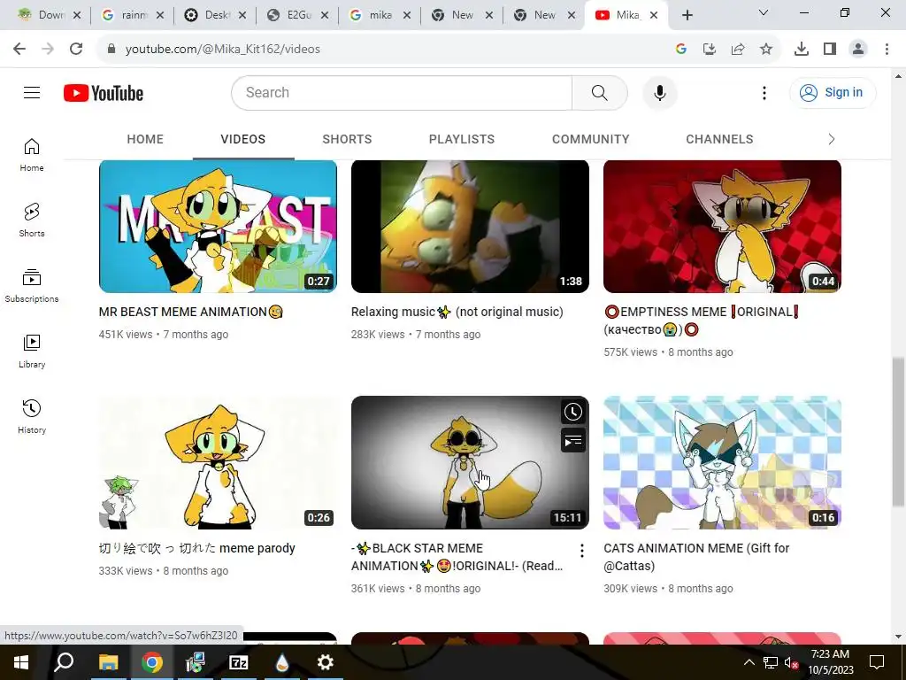The height and width of the screenshot is (680, 906).
Task: Open Chrome profile icon
Action: tap(858, 50)
